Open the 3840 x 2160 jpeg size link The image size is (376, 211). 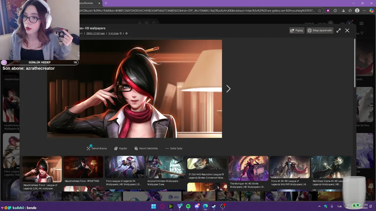pyautogui.click(x=95, y=33)
